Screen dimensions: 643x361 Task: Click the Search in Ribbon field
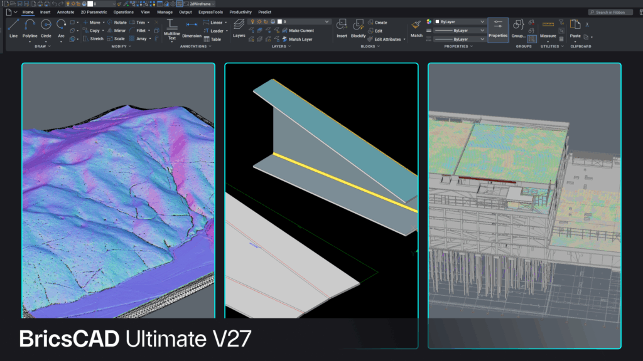coord(609,13)
